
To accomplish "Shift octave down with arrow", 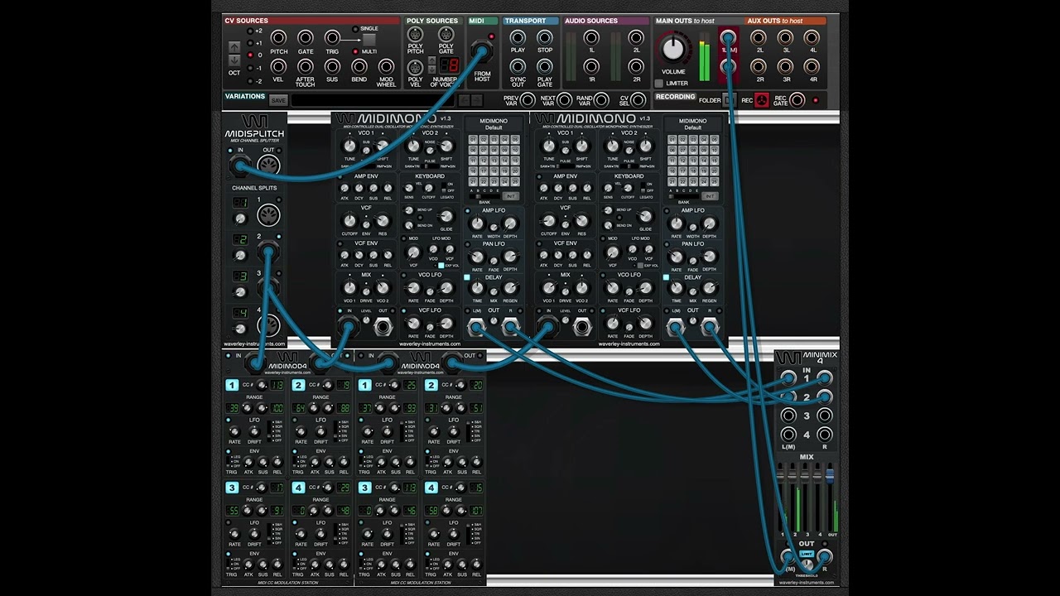I will pos(234,60).
